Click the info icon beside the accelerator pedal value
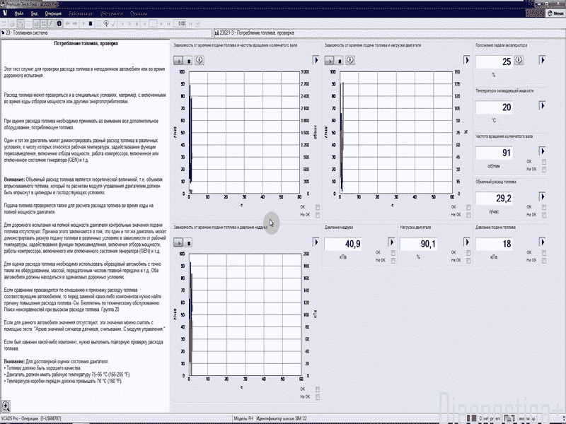Image resolution: width=566 pixels, height=424 pixels. [x=519, y=61]
